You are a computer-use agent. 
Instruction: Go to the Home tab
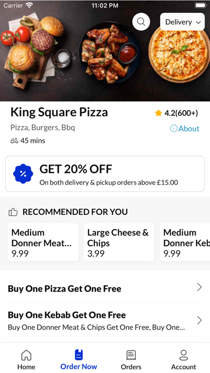tap(26, 359)
